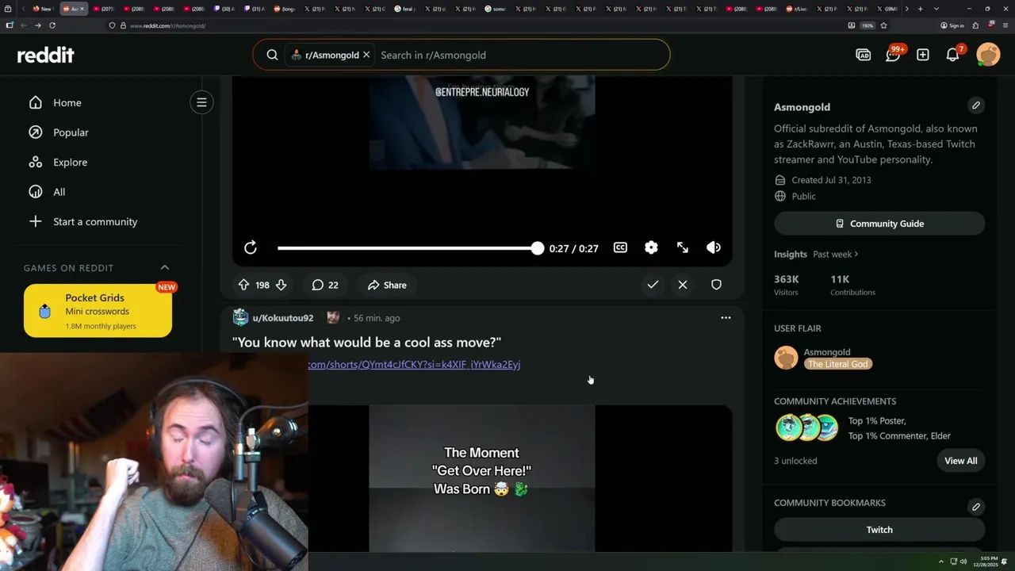The height and width of the screenshot is (571, 1015).
Task: Open mod shield actions on post
Action: click(x=716, y=285)
